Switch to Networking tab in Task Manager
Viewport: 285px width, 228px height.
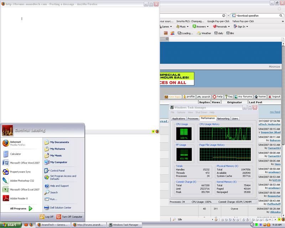tap(223, 118)
